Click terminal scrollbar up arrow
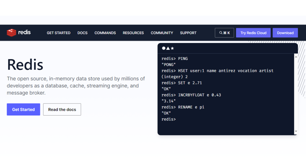Image resolution: width=306 pixels, height=161 pixels. coord(296,57)
